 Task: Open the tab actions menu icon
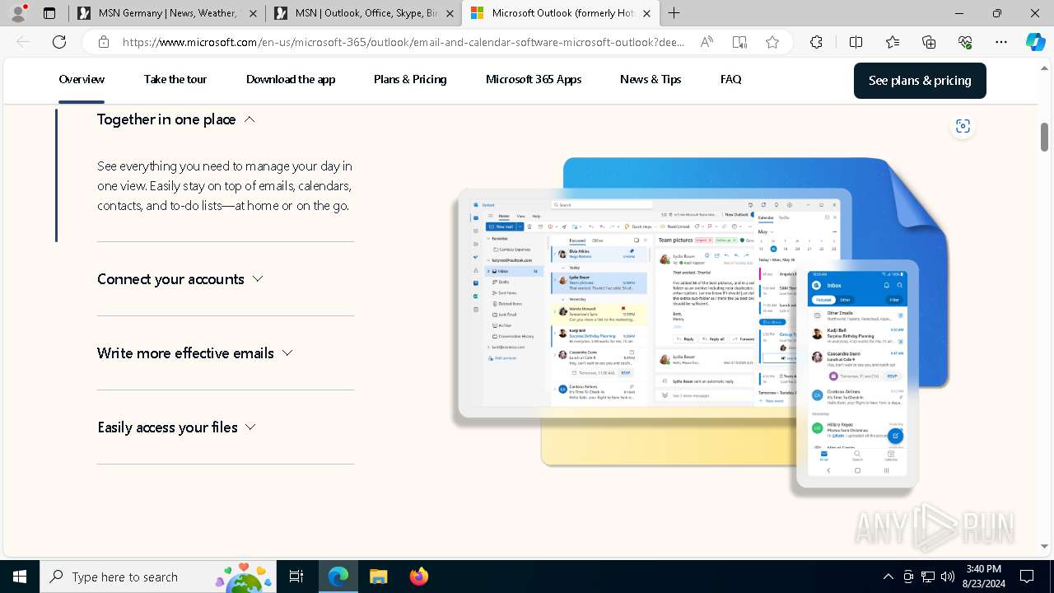49,13
